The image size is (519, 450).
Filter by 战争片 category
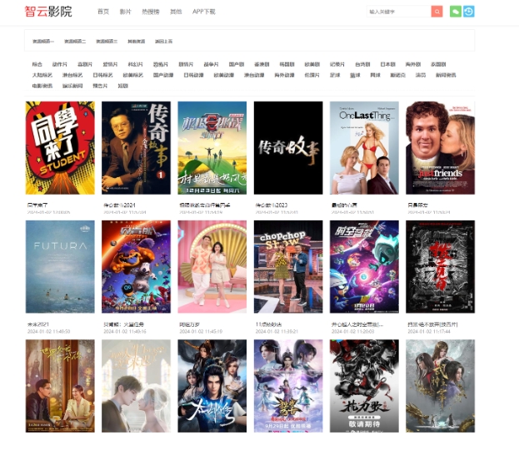point(211,64)
